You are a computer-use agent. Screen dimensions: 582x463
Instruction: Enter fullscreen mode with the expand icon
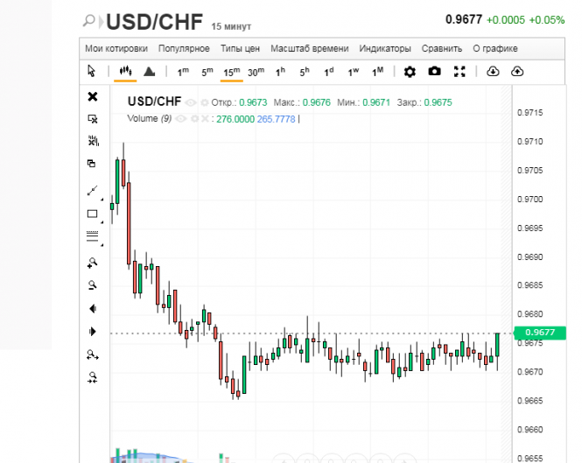click(x=460, y=72)
